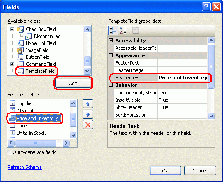Image resolution: width=223 pixels, height=182 pixels.
Task: Open the Refresh Schema link
Action: [25, 167]
